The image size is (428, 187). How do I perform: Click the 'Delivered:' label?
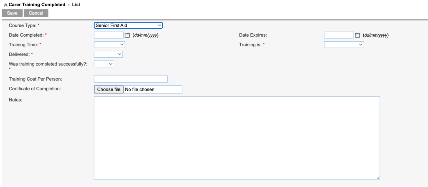[x=19, y=54]
